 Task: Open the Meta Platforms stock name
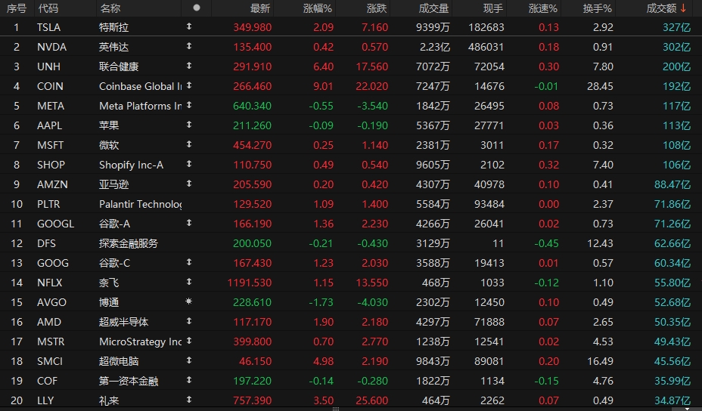click(140, 106)
